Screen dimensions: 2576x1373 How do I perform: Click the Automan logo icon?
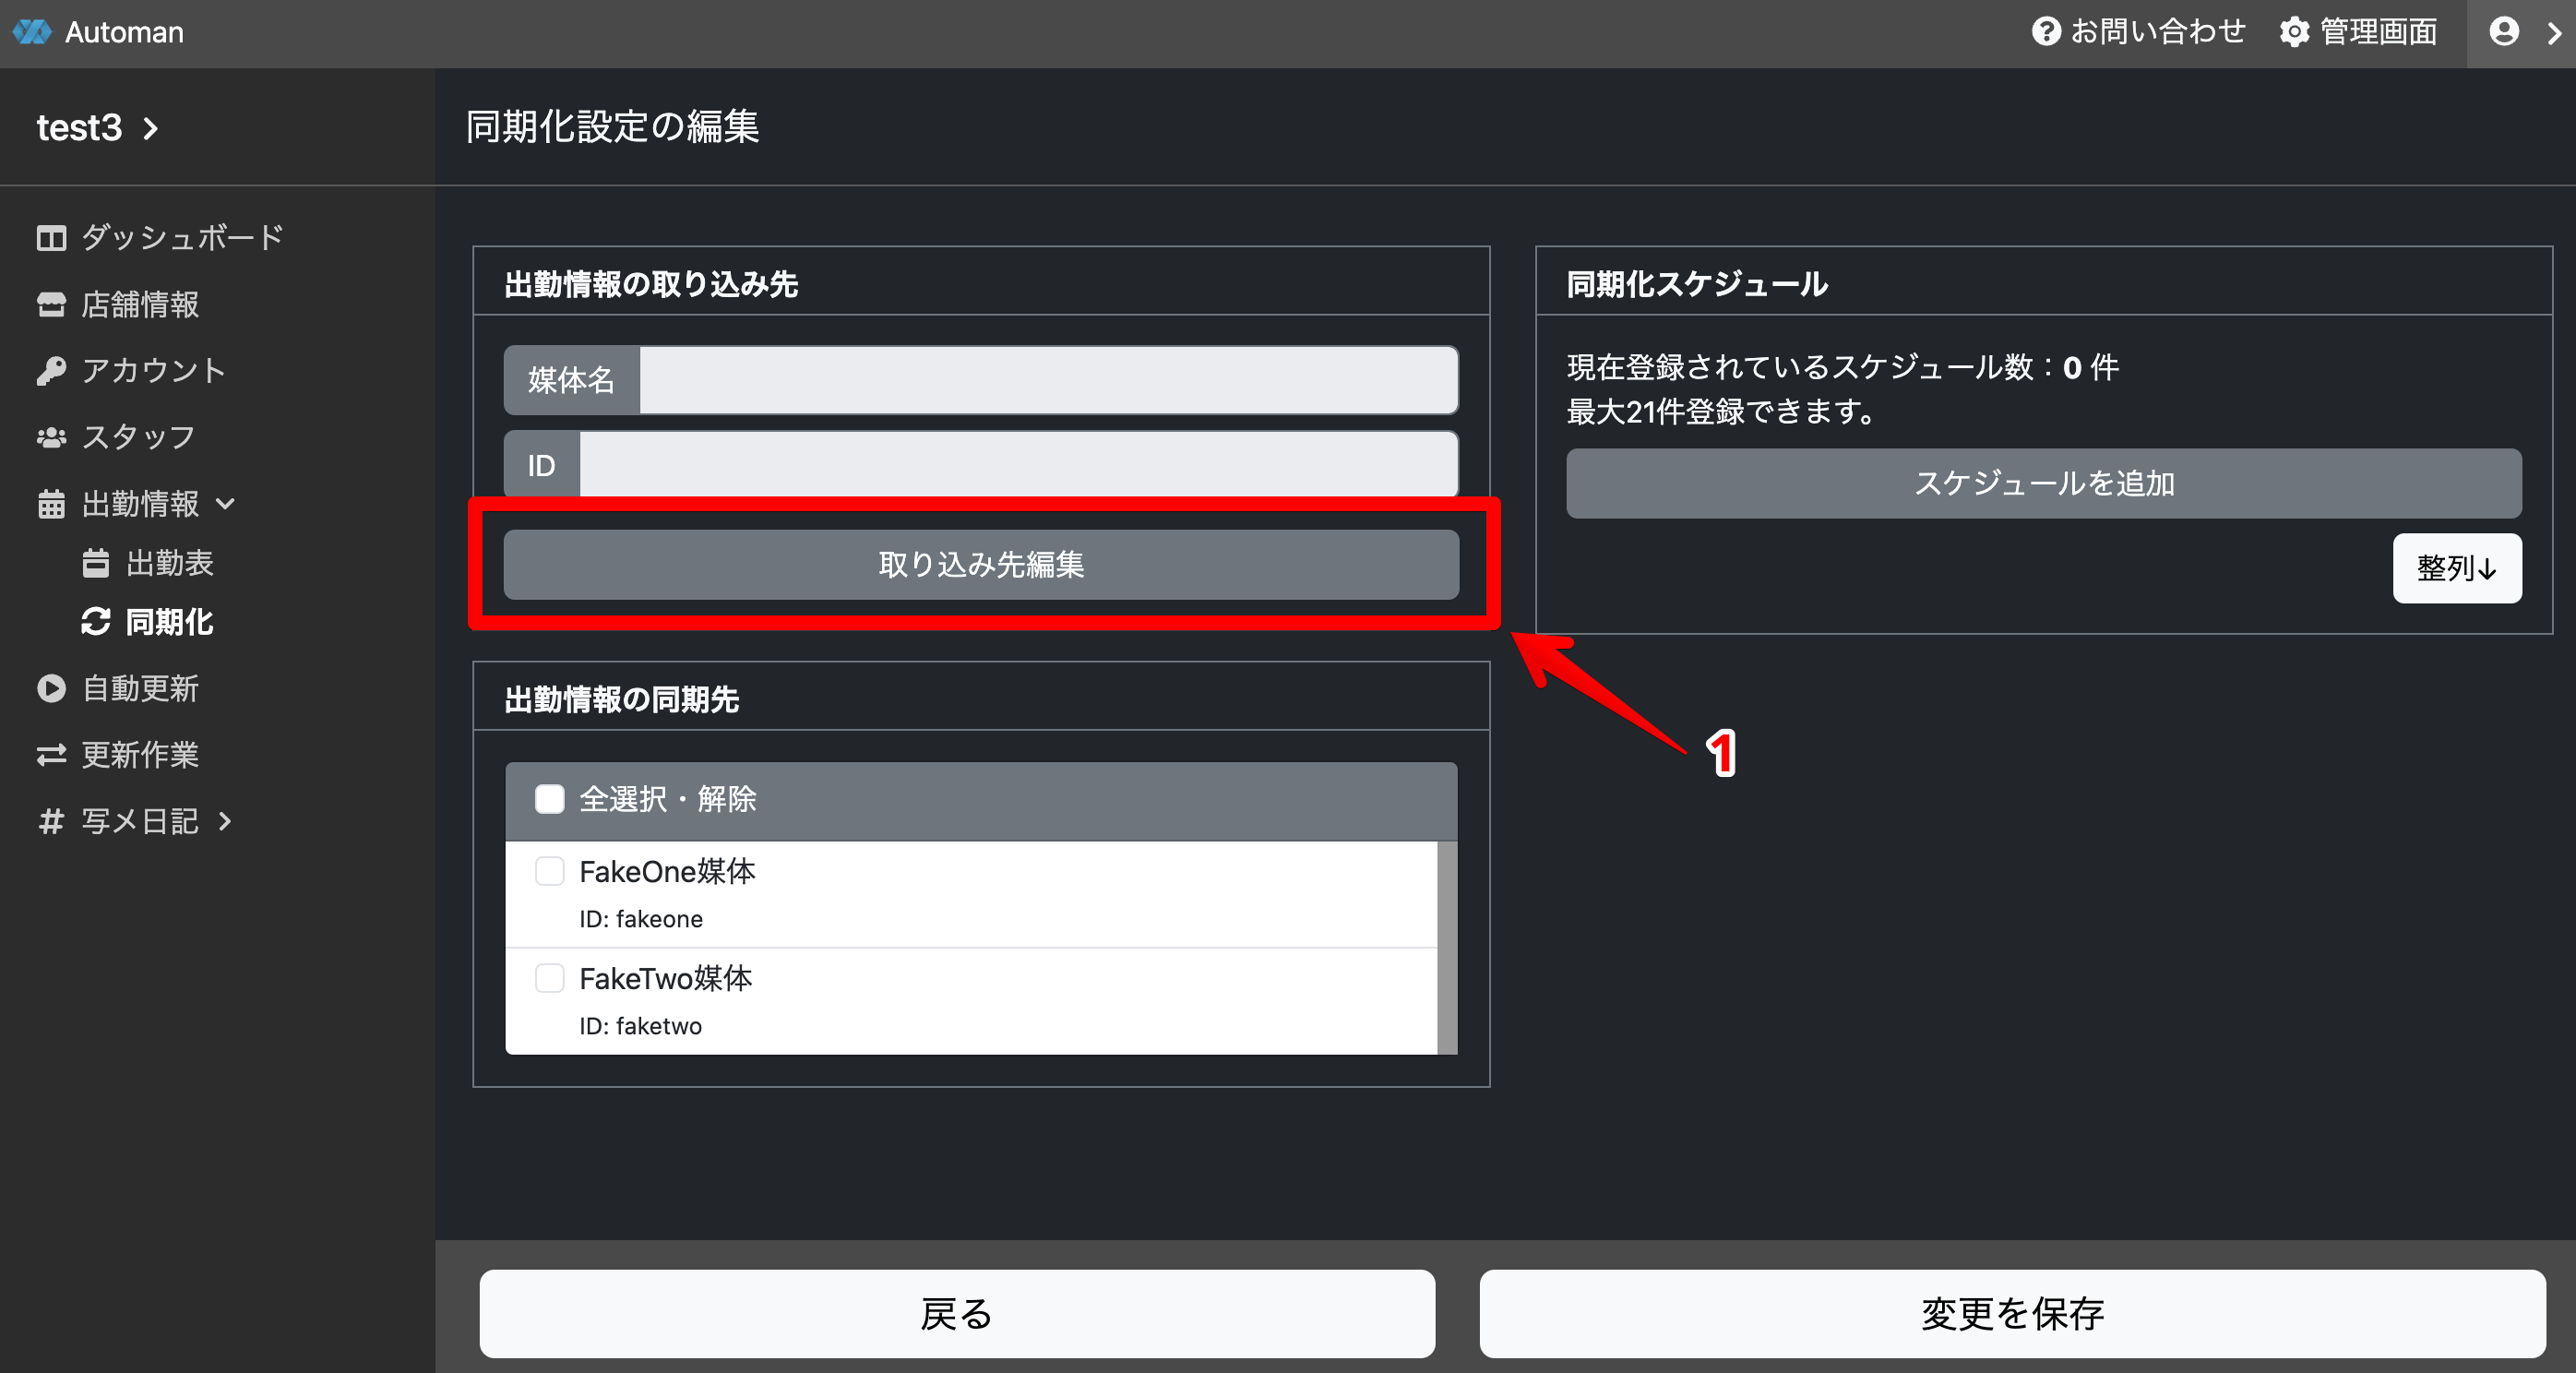[x=32, y=32]
